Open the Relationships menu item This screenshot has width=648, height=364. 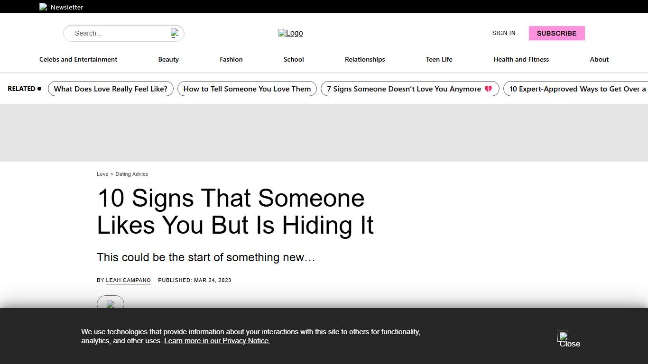click(x=364, y=59)
